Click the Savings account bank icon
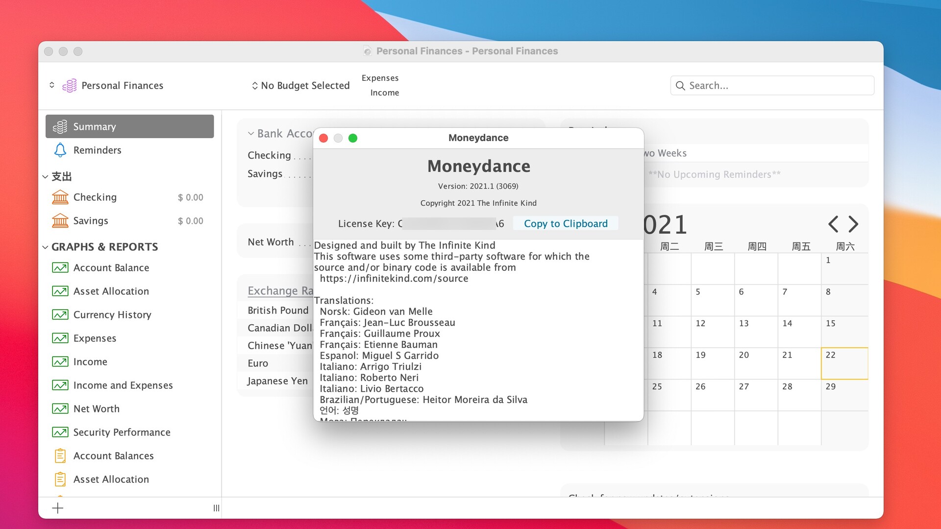This screenshot has height=529, width=941. 60,221
